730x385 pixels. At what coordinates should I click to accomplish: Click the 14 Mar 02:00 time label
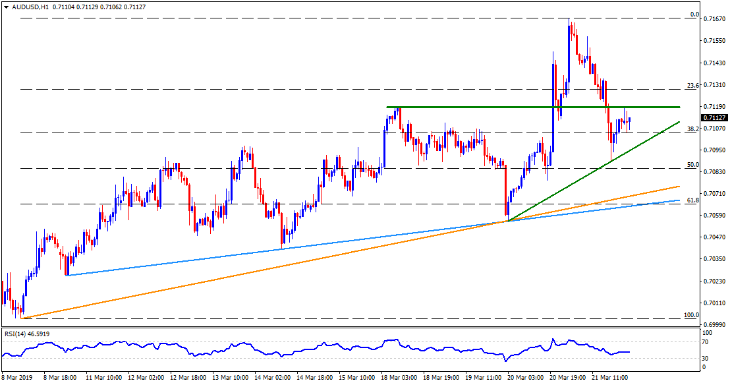273,378
